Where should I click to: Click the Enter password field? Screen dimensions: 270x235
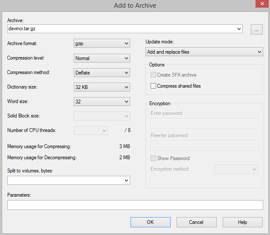[x=204, y=123]
